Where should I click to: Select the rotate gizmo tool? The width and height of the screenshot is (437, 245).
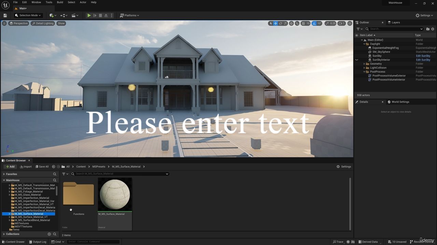click(280, 23)
